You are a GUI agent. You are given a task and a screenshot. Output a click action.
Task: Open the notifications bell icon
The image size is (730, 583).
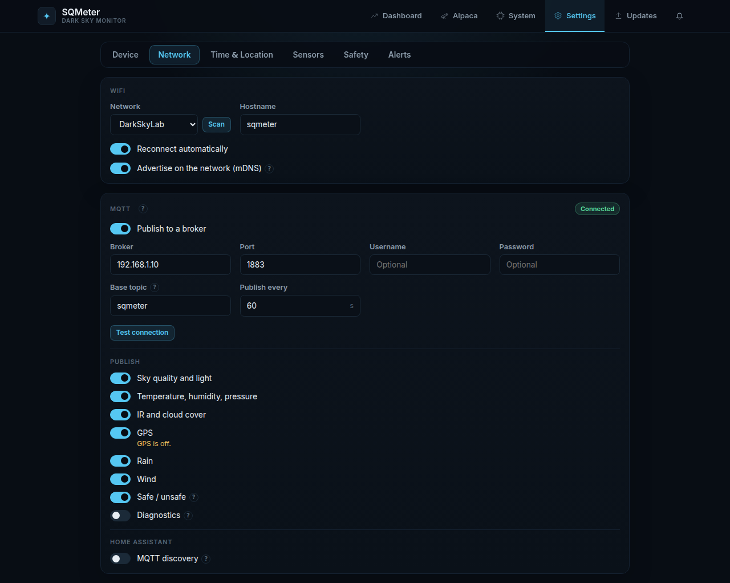pos(679,16)
